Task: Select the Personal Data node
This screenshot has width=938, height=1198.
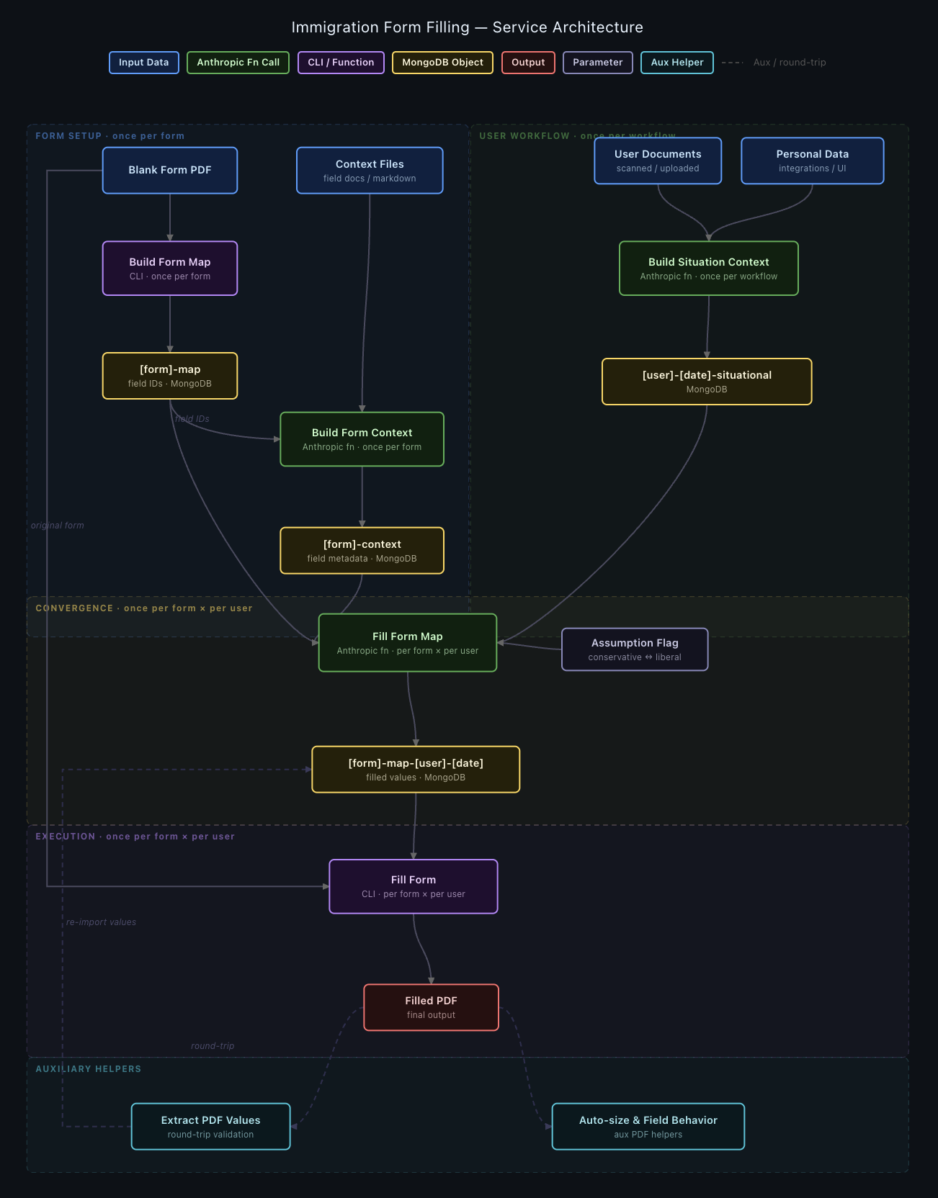Action: pos(812,161)
